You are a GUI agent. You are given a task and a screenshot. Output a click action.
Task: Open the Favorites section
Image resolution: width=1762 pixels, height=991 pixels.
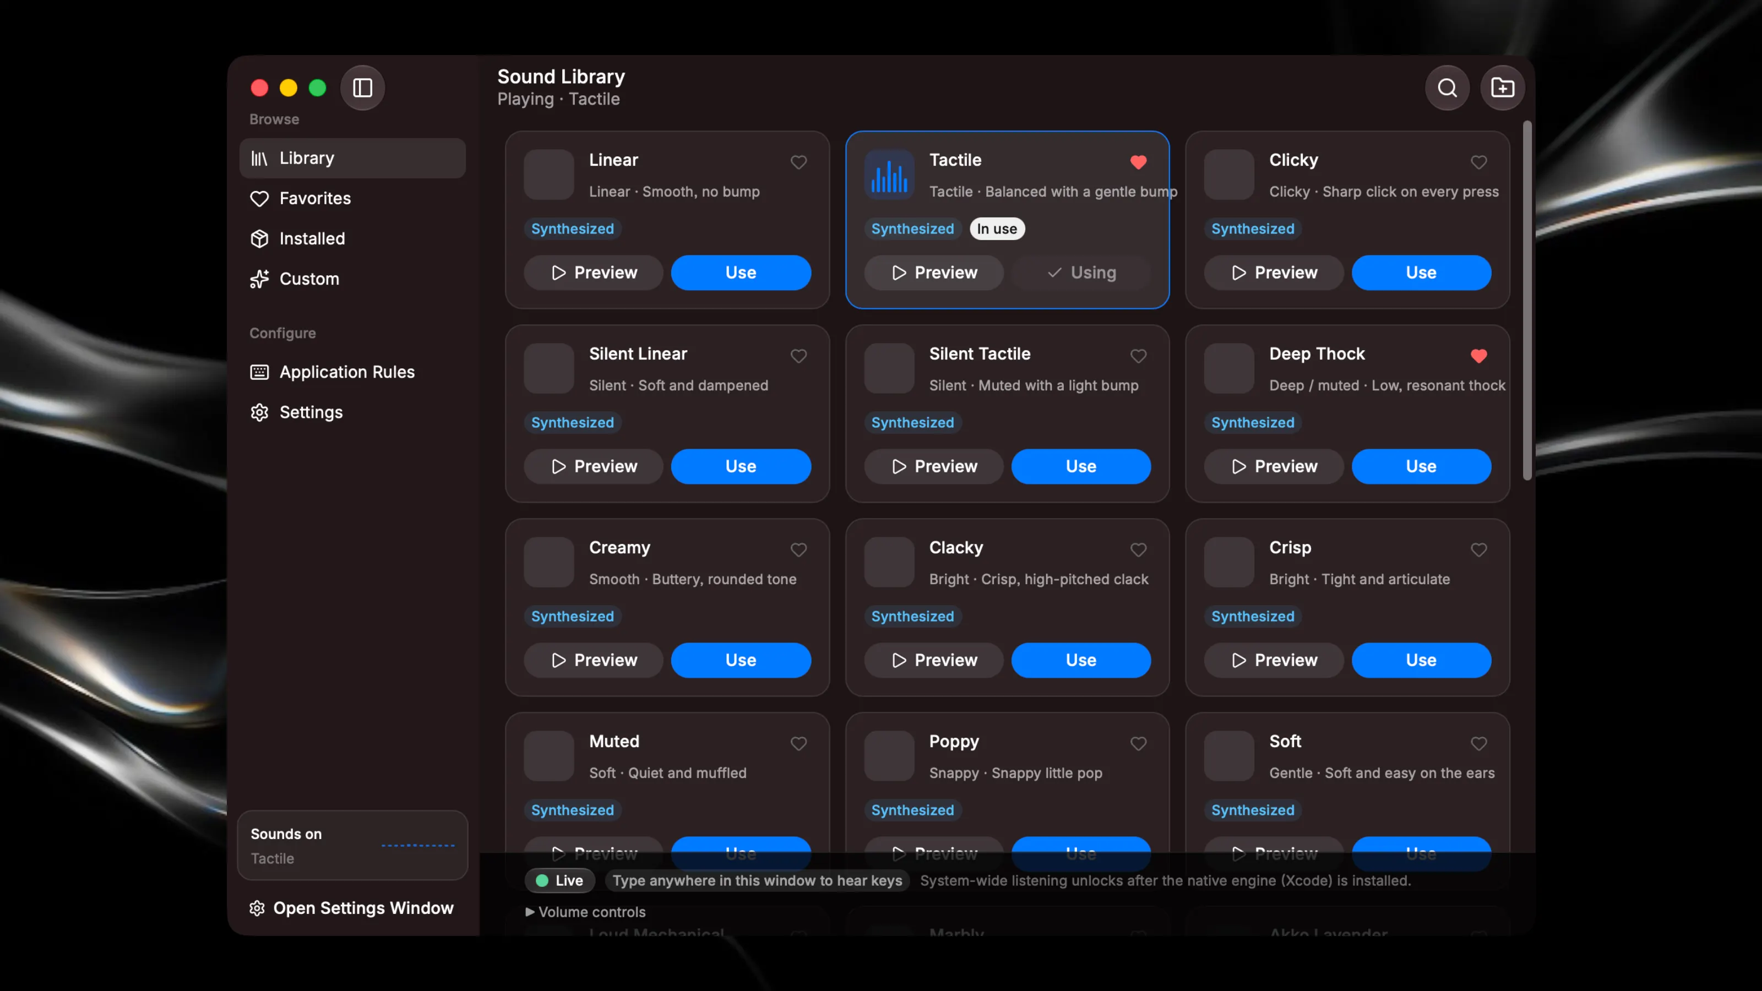(x=352, y=198)
